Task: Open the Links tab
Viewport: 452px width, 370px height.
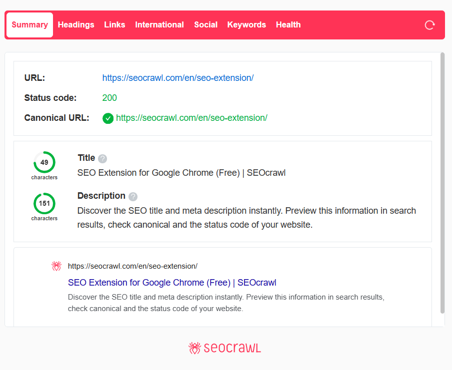Action: pos(114,25)
